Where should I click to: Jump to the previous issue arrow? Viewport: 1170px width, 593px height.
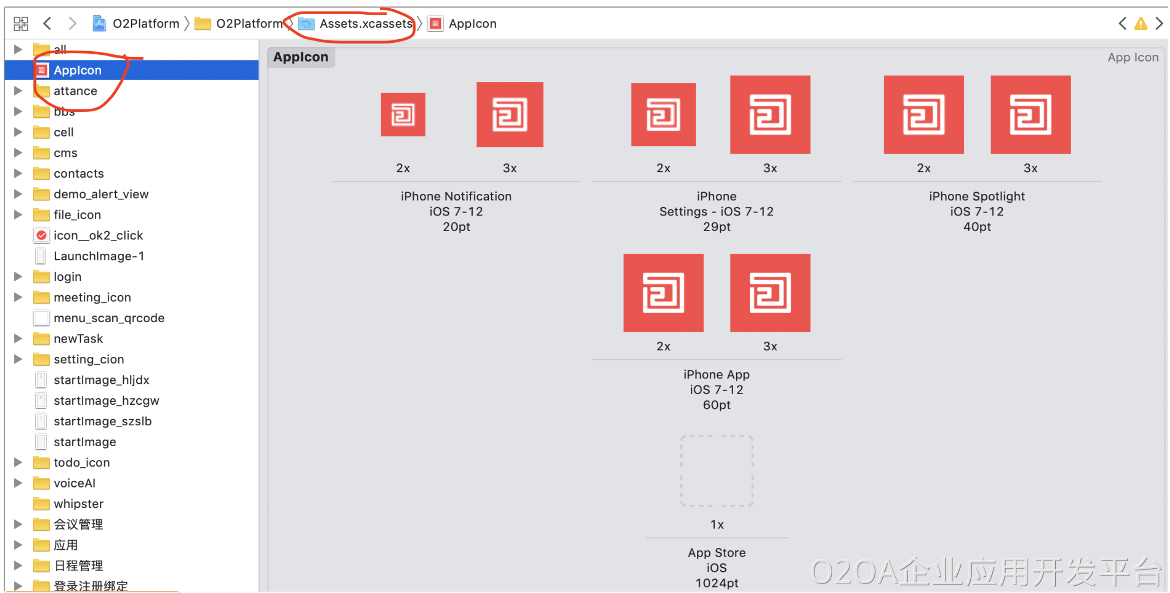(x=1123, y=23)
